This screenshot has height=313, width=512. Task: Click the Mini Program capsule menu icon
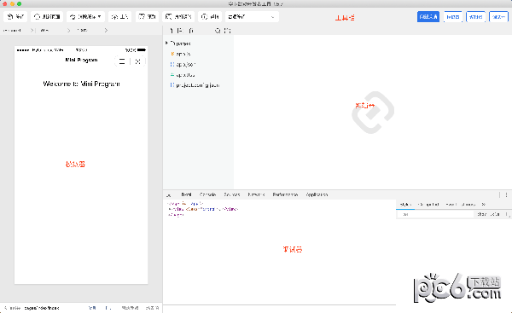[x=122, y=61]
